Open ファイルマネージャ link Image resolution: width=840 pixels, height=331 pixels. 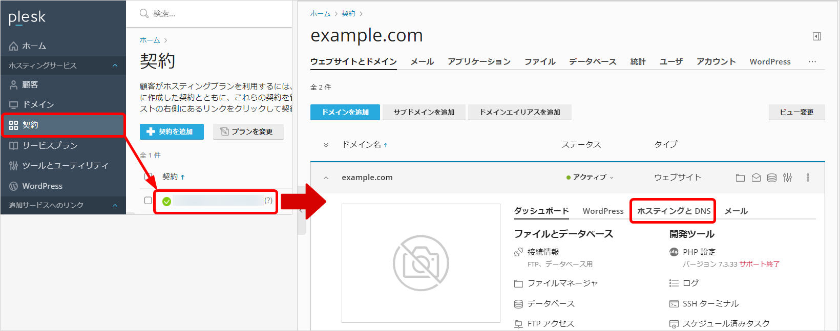[x=562, y=283]
